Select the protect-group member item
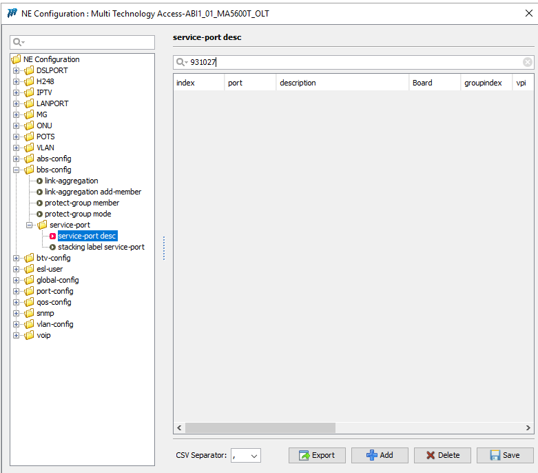Viewport: 538px width, 473px height. tap(82, 203)
